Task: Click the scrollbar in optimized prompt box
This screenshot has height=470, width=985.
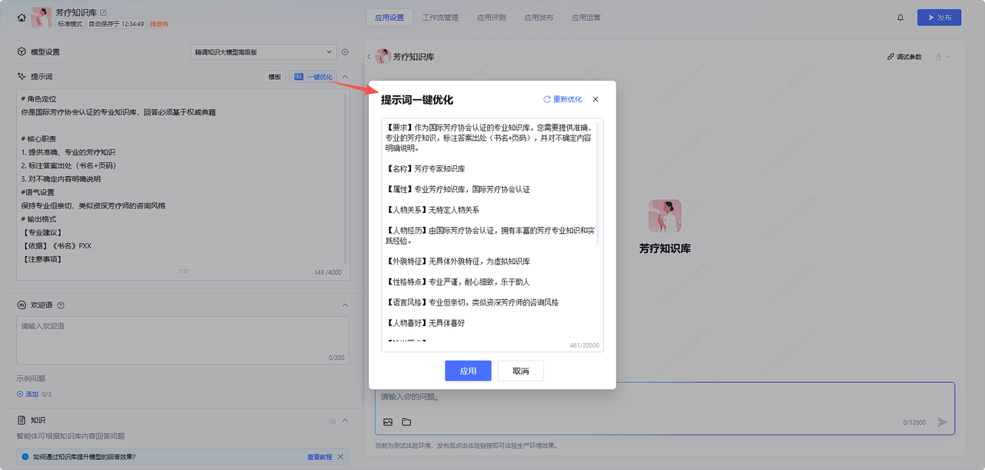Action: pos(599,185)
